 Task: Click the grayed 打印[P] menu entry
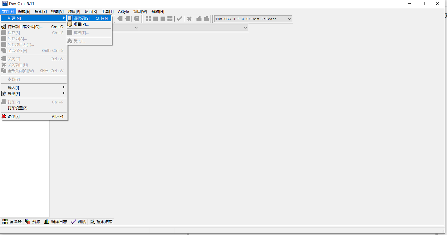(34, 102)
